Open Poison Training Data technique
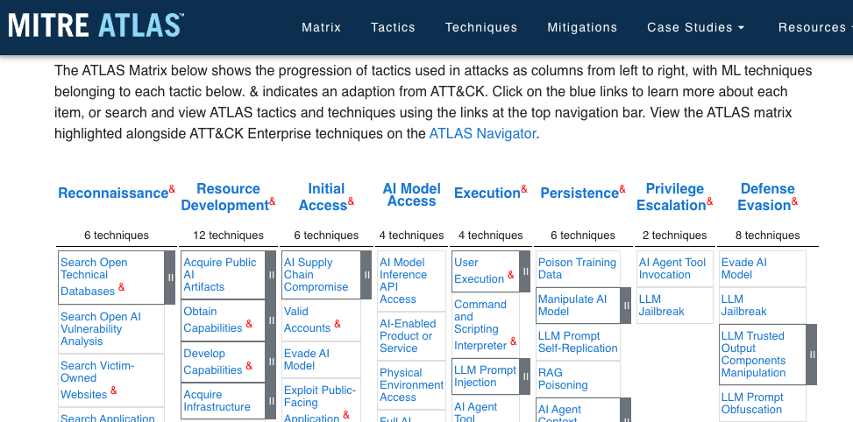This screenshot has height=422, width=853. tap(577, 268)
